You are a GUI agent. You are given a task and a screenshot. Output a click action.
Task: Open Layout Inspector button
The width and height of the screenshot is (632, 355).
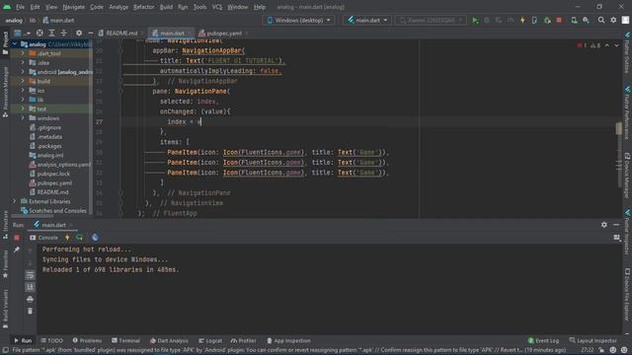(592, 340)
